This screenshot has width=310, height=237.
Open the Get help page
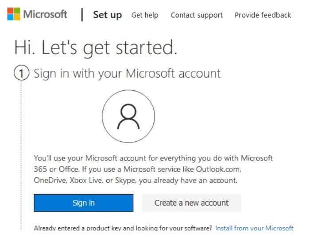click(x=145, y=15)
